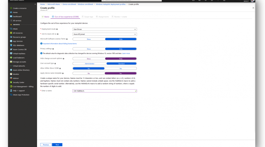Go to the Scope tags tab
265x147 pixels.
point(87,17)
